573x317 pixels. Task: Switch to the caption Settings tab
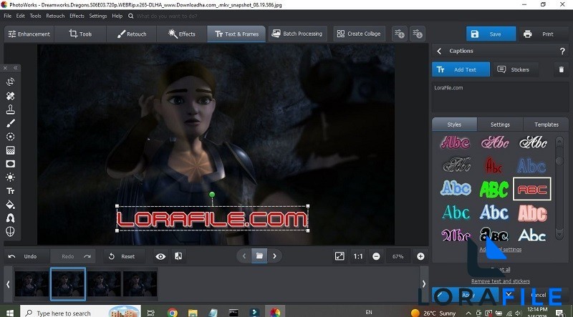(500, 125)
